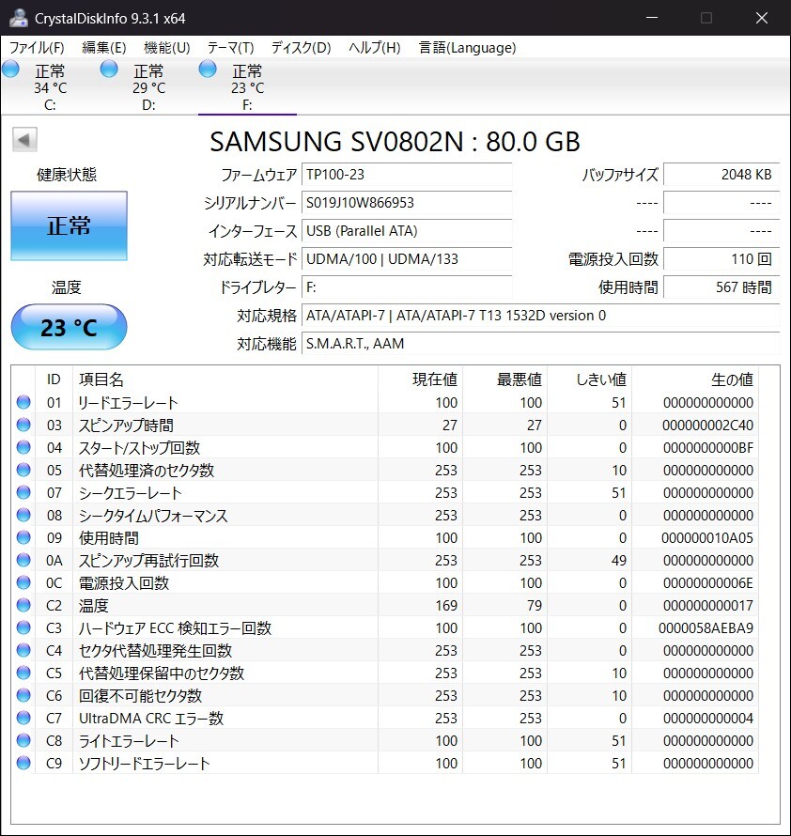This screenshot has height=836, width=791.
Task: Click blue status orb for drive C:
Action: click(10, 69)
